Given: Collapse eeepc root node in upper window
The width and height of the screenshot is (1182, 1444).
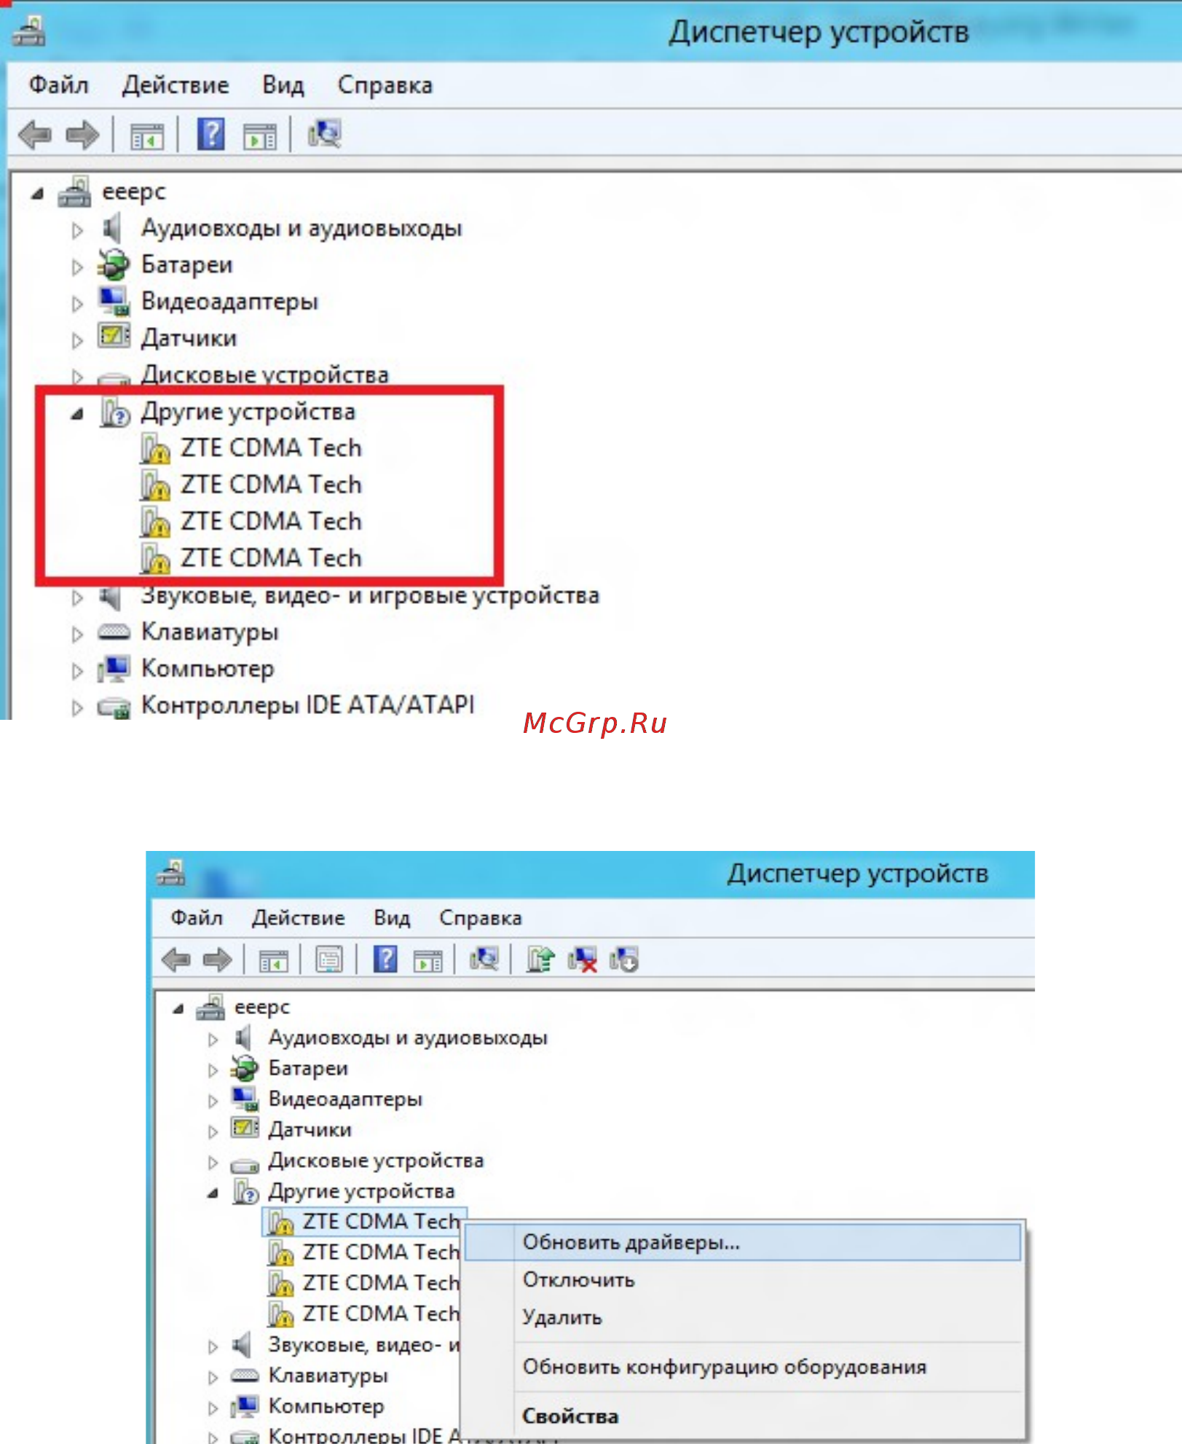Looking at the screenshot, I should click(37, 194).
